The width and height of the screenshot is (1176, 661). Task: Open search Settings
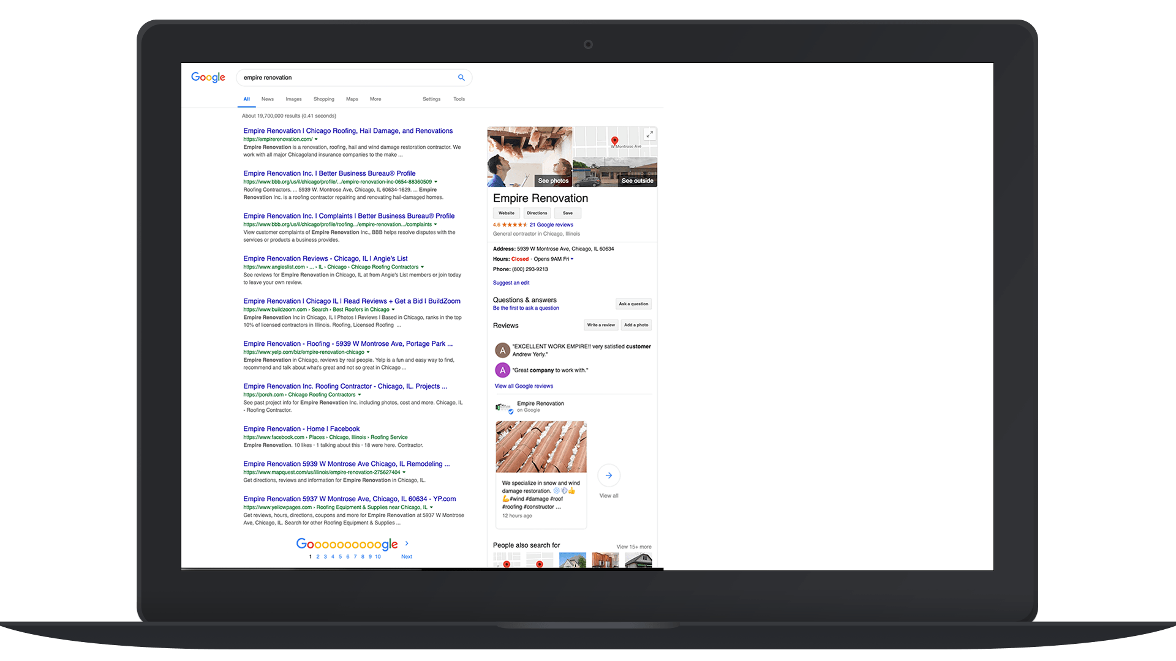pos(431,99)
